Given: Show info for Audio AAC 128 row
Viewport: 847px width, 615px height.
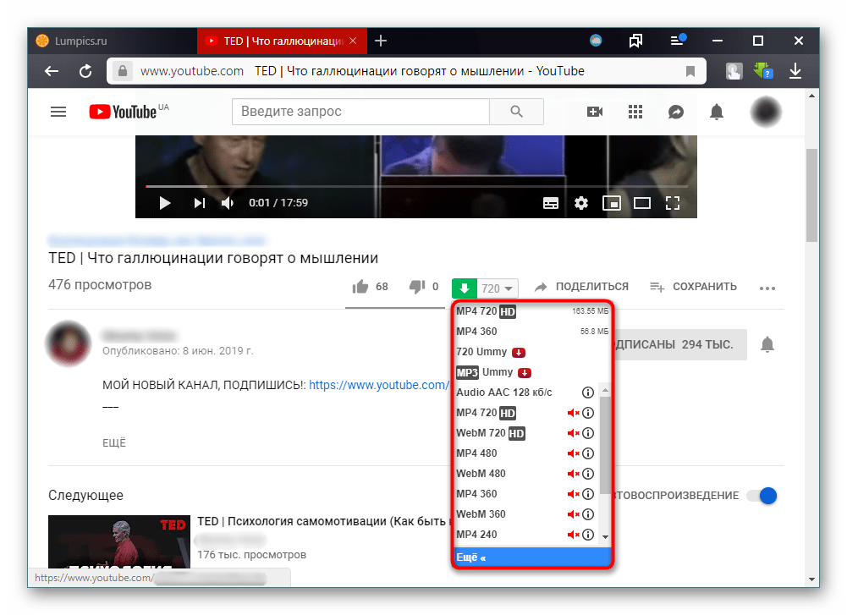Looking at the screenshot, I should 588,393.
